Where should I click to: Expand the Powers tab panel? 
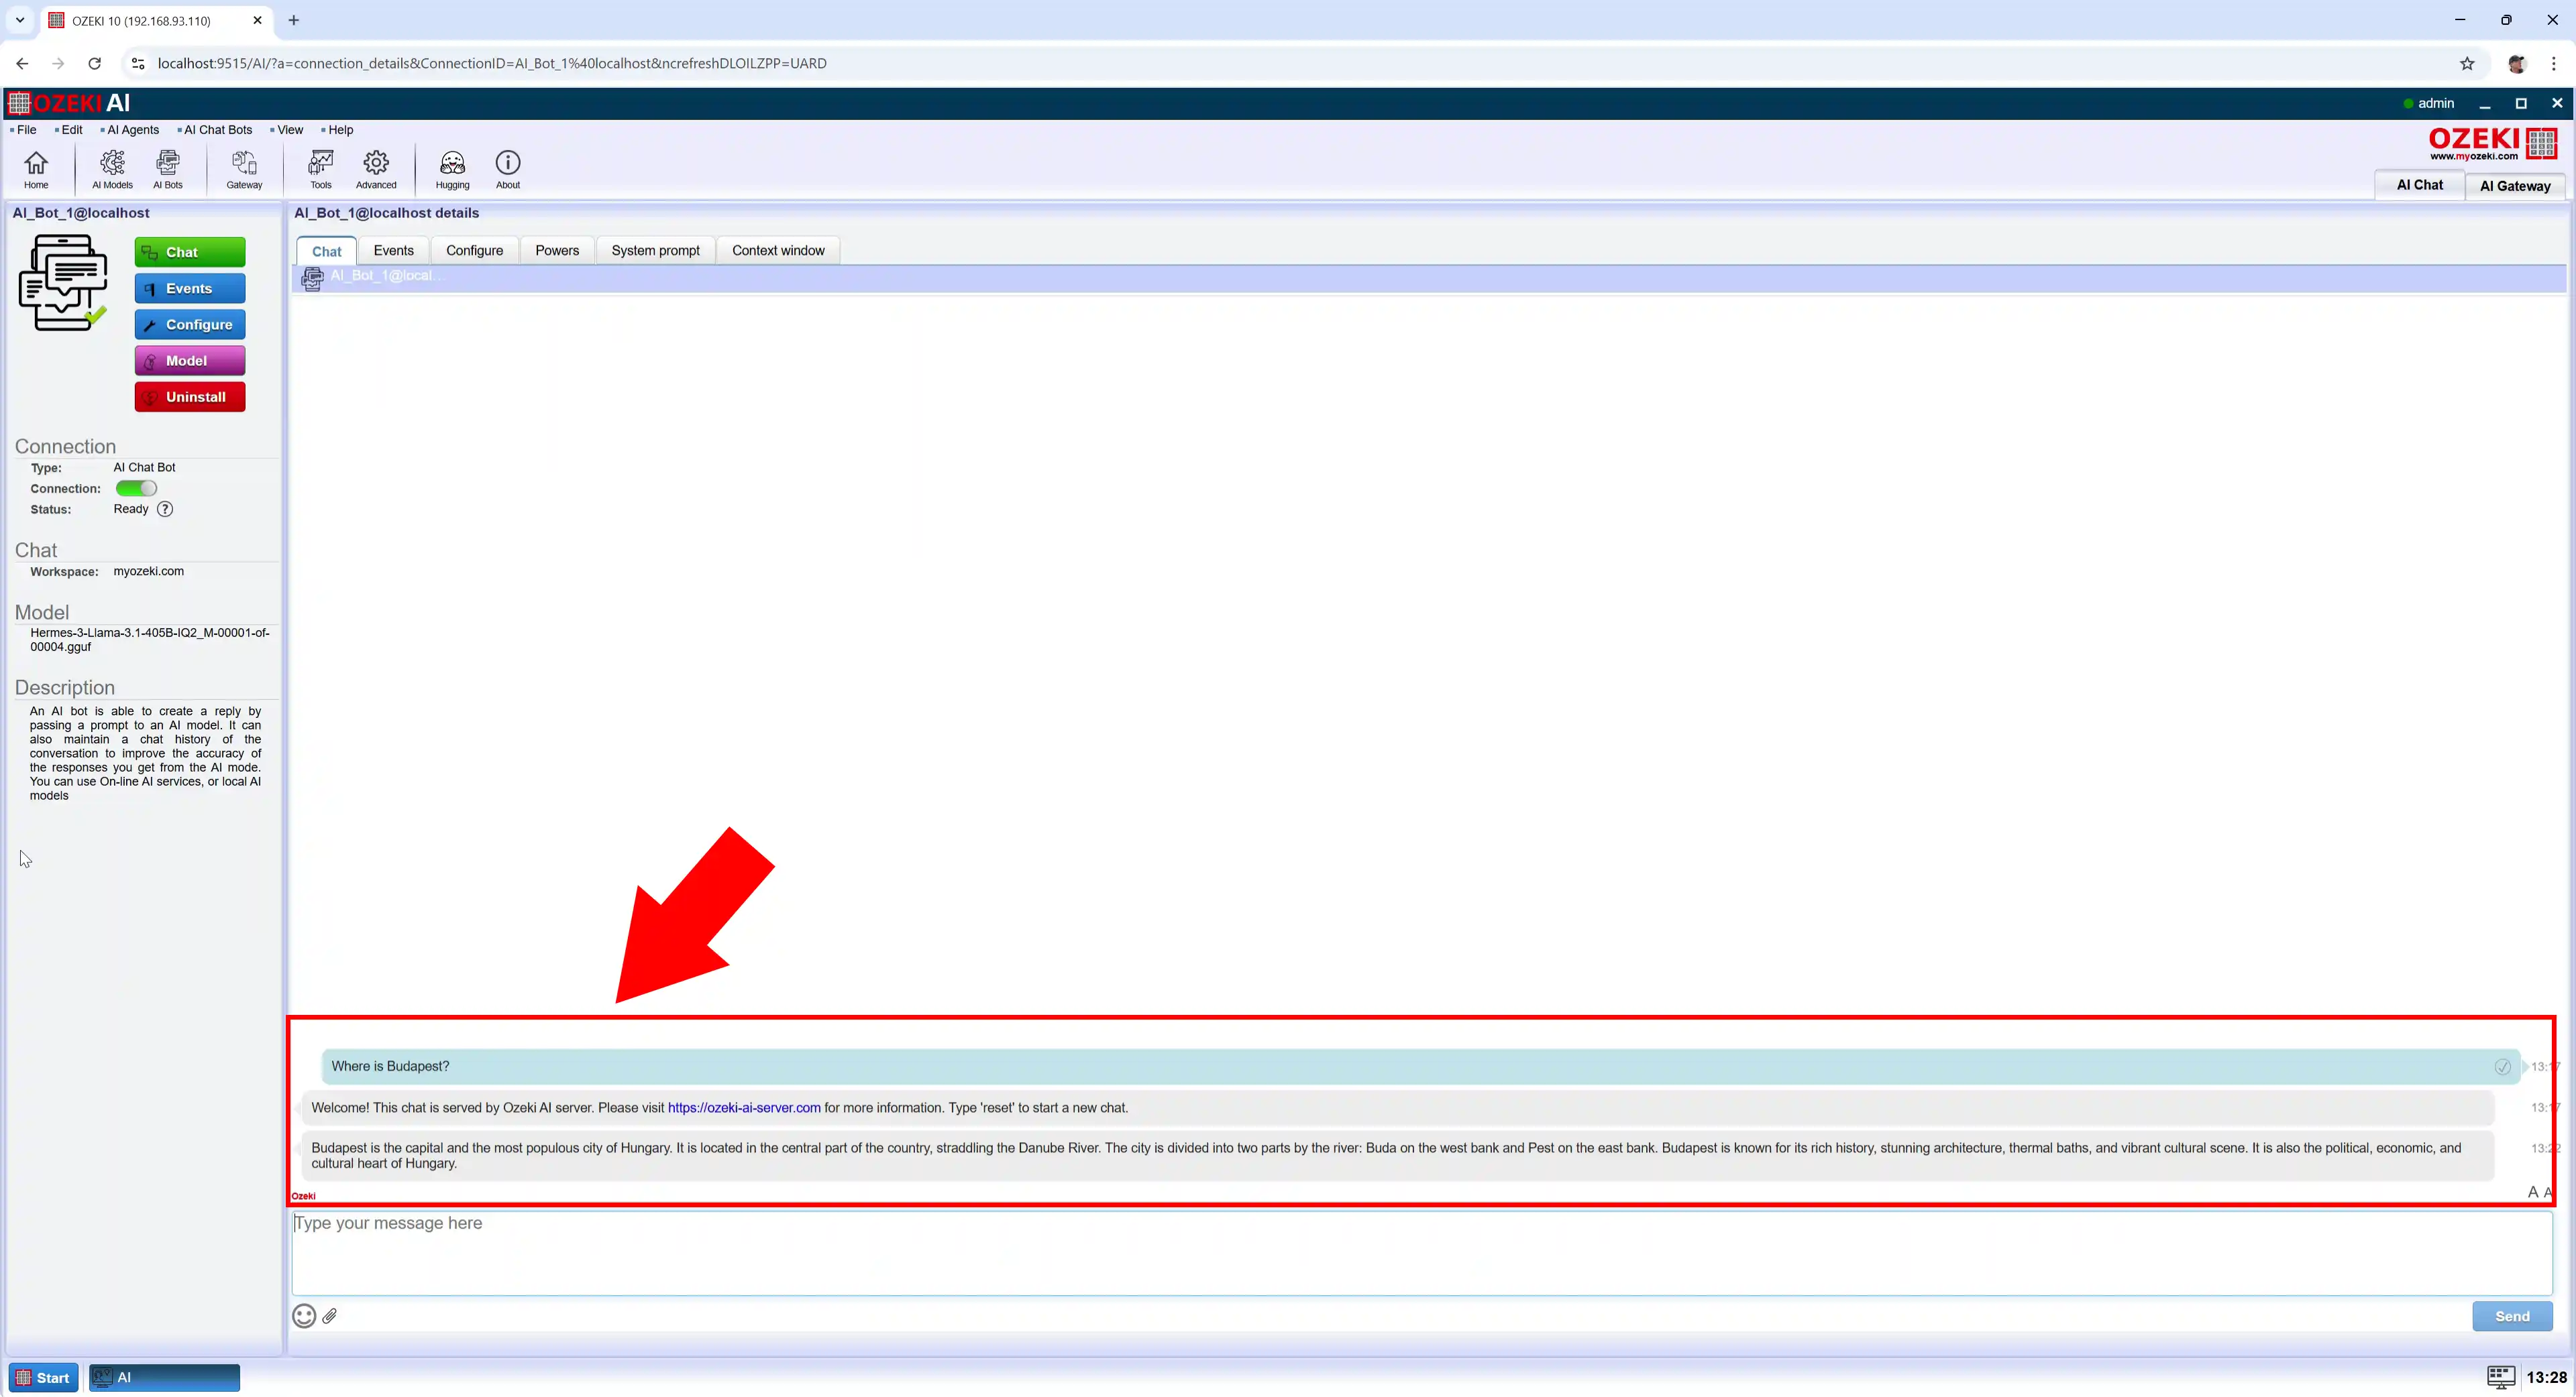[x=556, y=249]
